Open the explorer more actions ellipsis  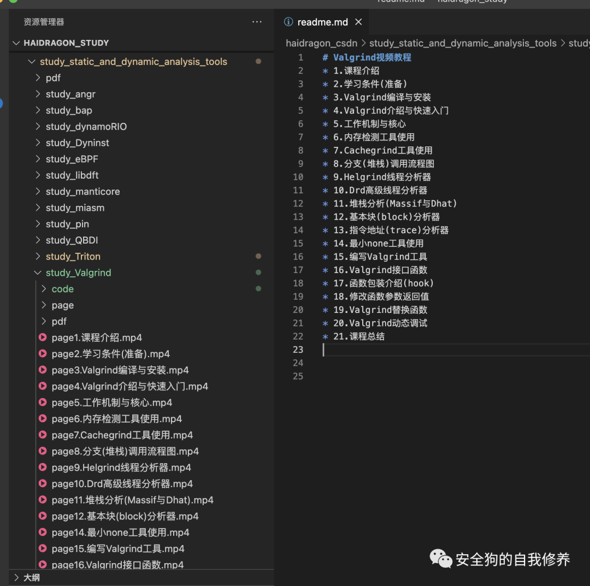click(257, 22)
